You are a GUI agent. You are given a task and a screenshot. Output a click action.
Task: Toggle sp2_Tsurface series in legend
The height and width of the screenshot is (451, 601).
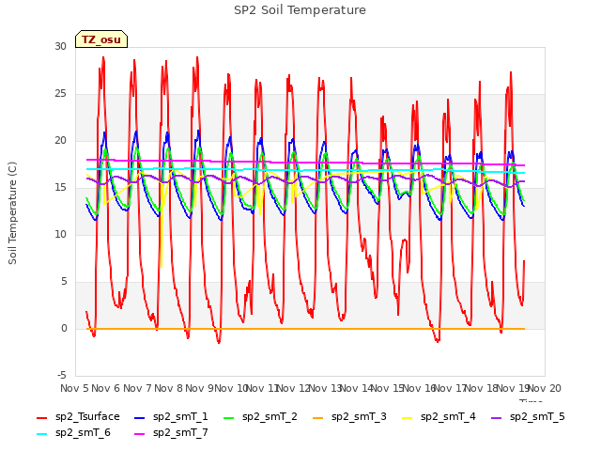(x=78, y=417)
